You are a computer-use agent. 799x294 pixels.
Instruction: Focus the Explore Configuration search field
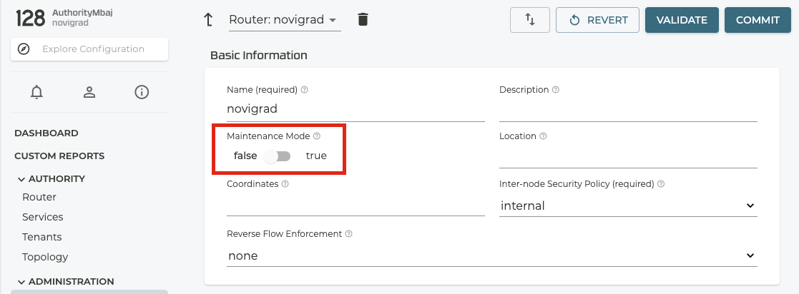(x=93, y=49)
